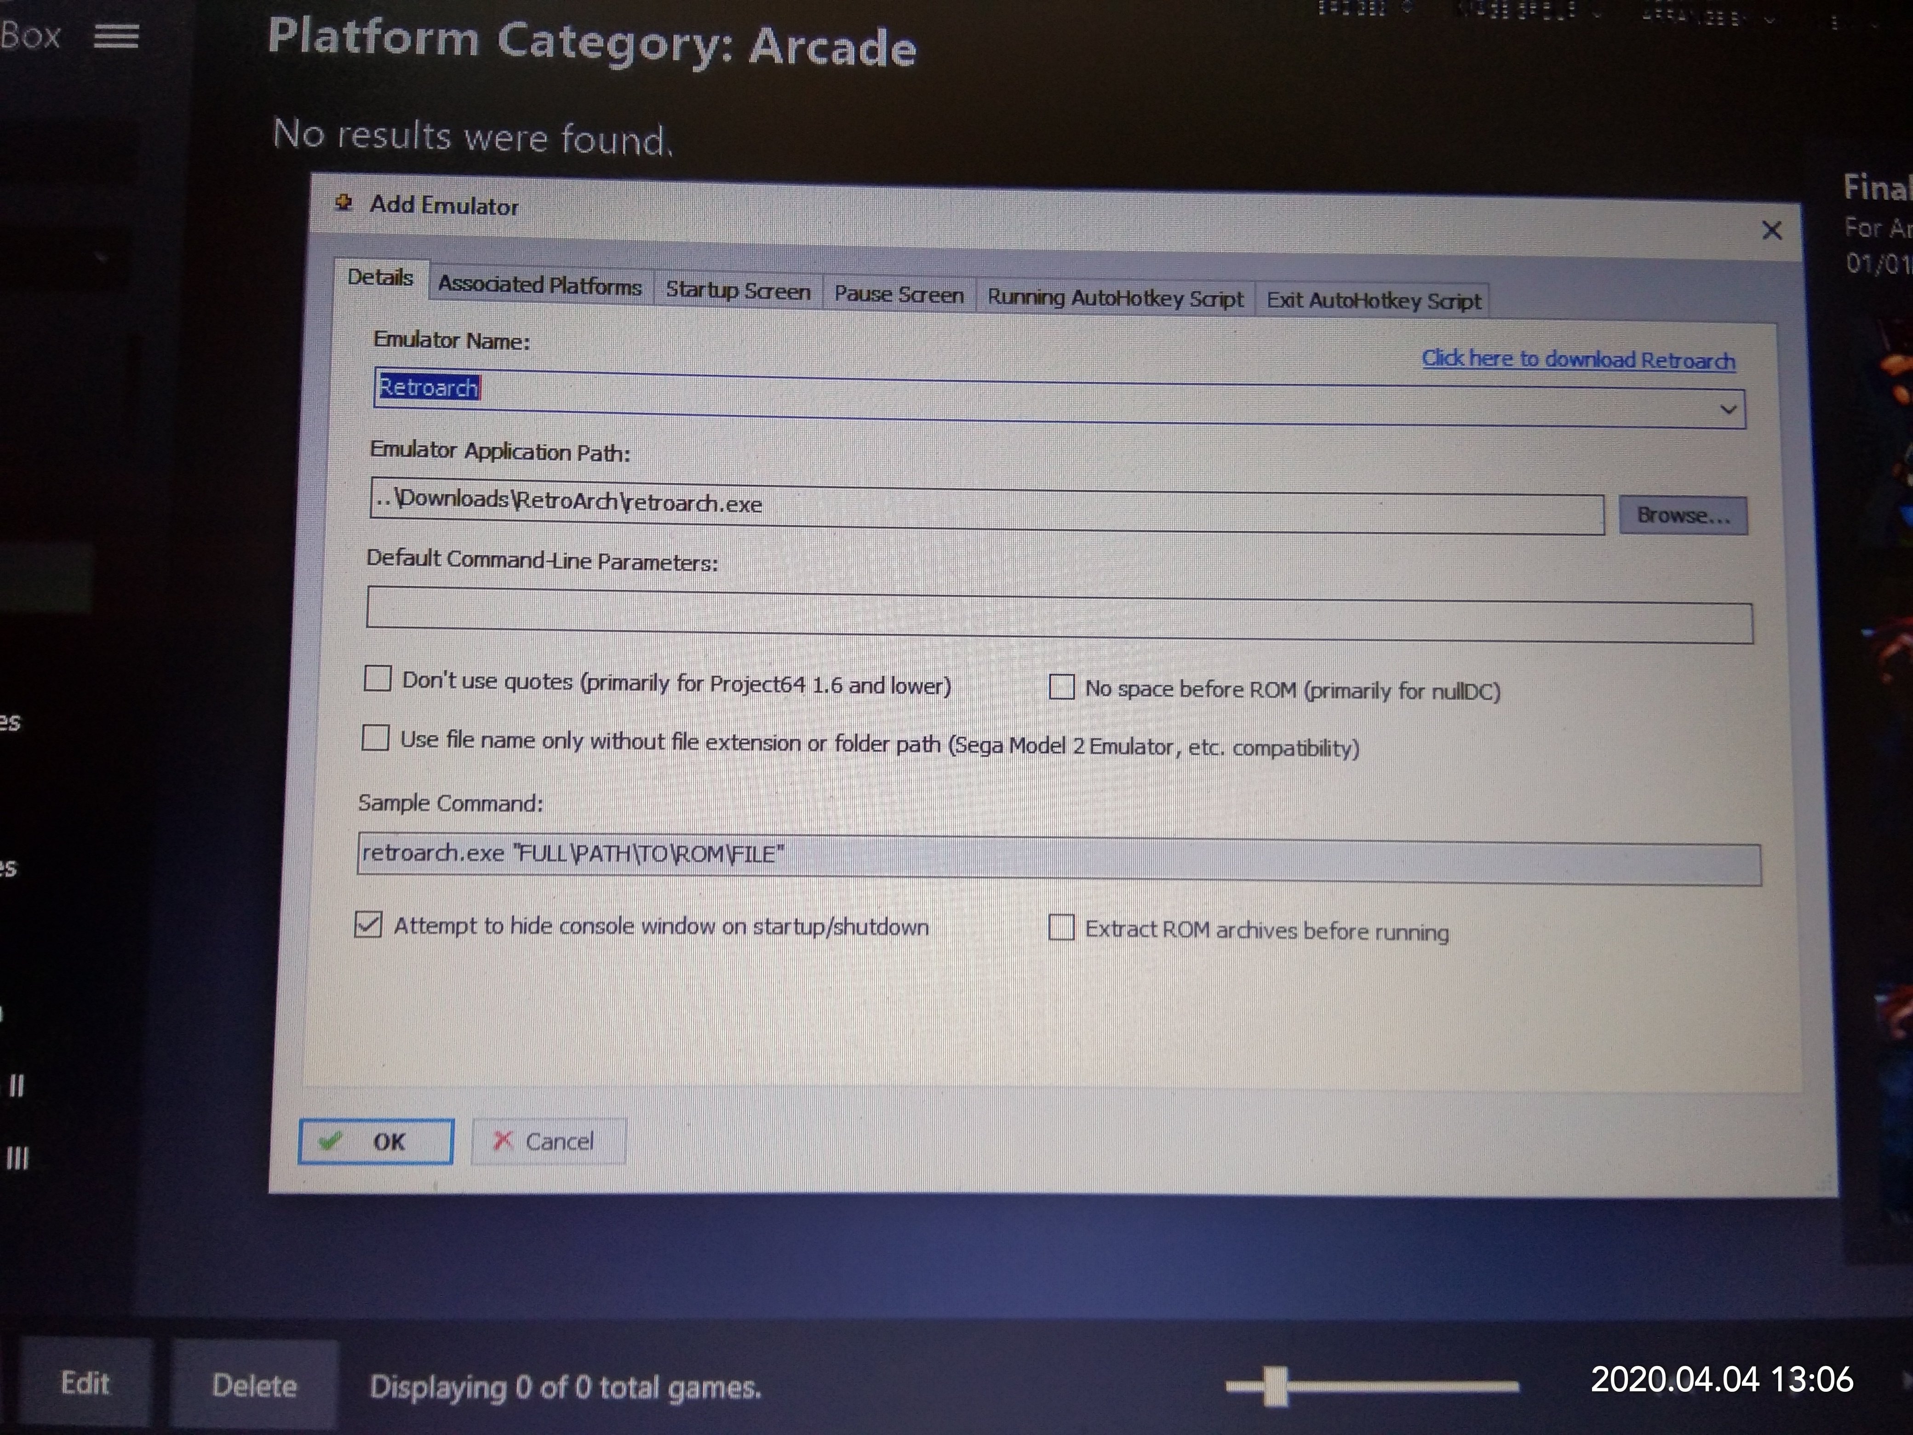Screen dimensions: 1913x1435
Task: Browse for the emulator executable
Action: coord(1683,516)
